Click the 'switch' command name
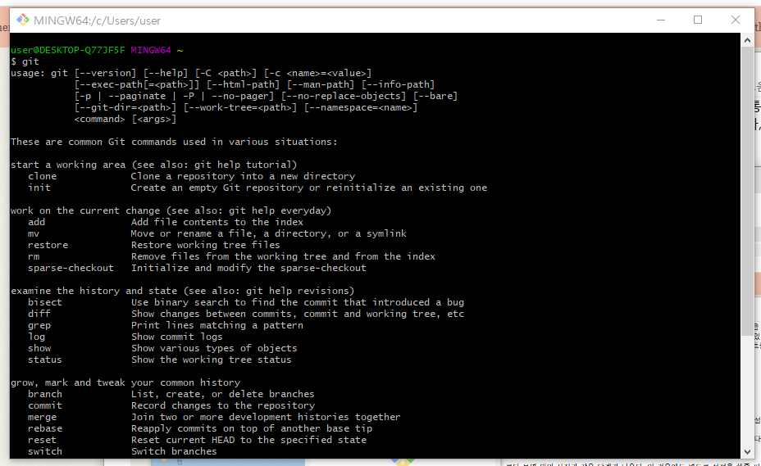This screenshot has height=466, width=761. (x=45, y=451)
